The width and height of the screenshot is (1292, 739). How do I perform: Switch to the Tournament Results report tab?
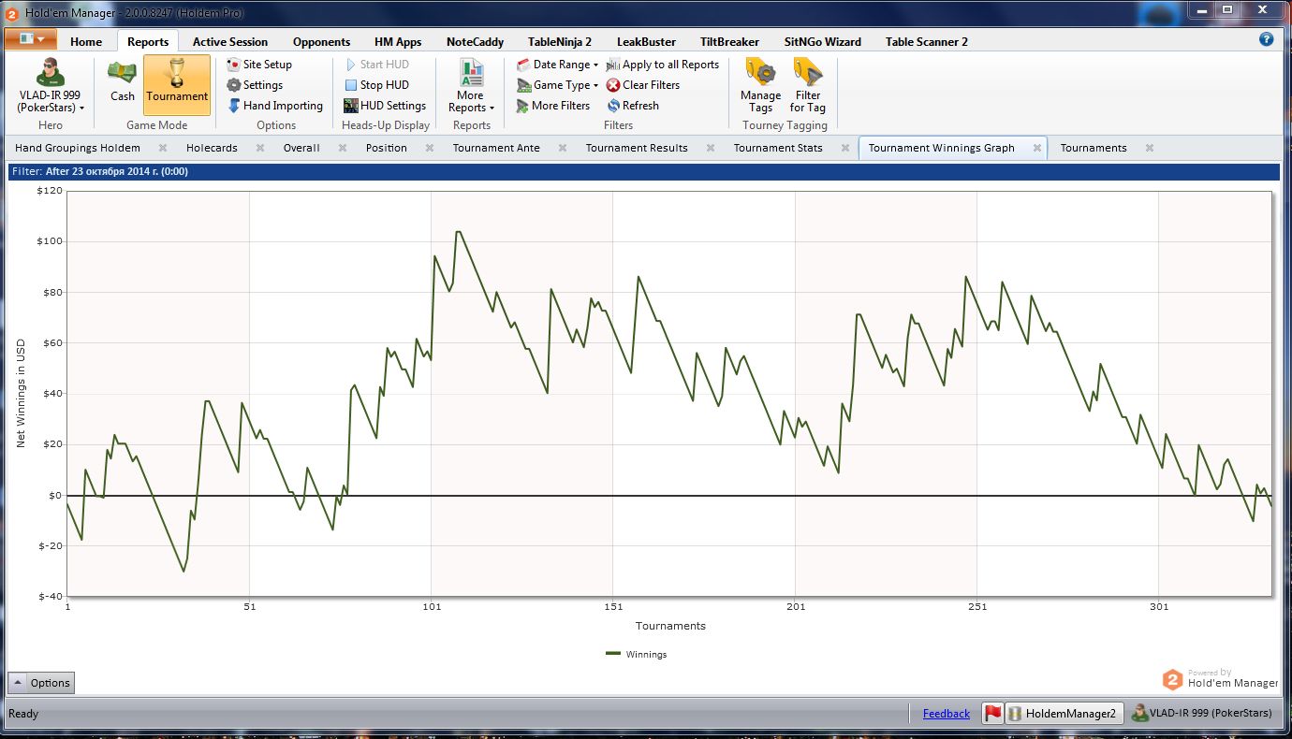(637, 148)
